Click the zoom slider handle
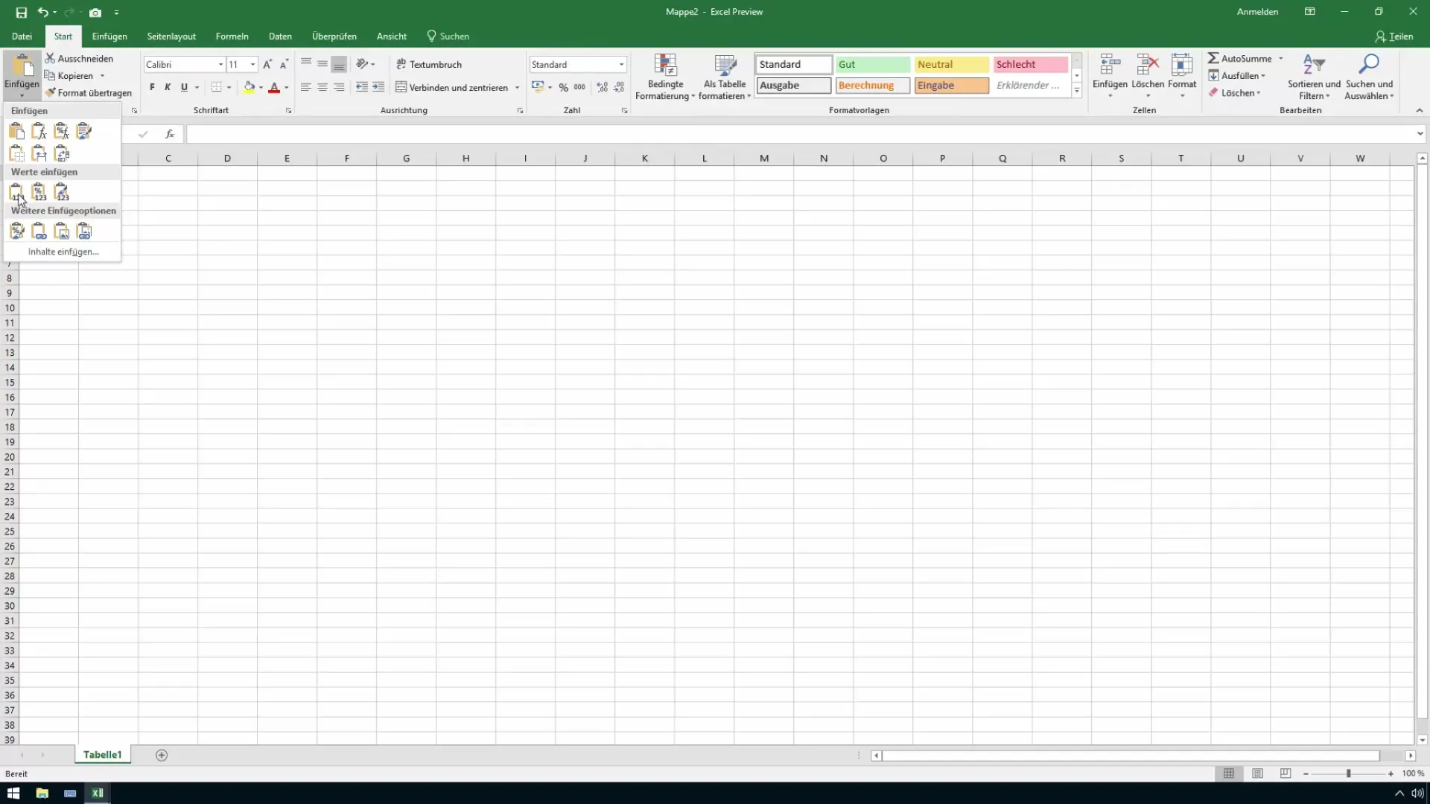Image resolution: width=1430 pixels, height=804 pixels. click(1348, 773)
